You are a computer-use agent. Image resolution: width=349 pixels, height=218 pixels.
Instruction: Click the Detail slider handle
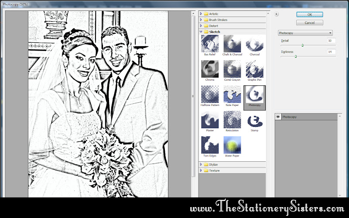coord(302,45)
